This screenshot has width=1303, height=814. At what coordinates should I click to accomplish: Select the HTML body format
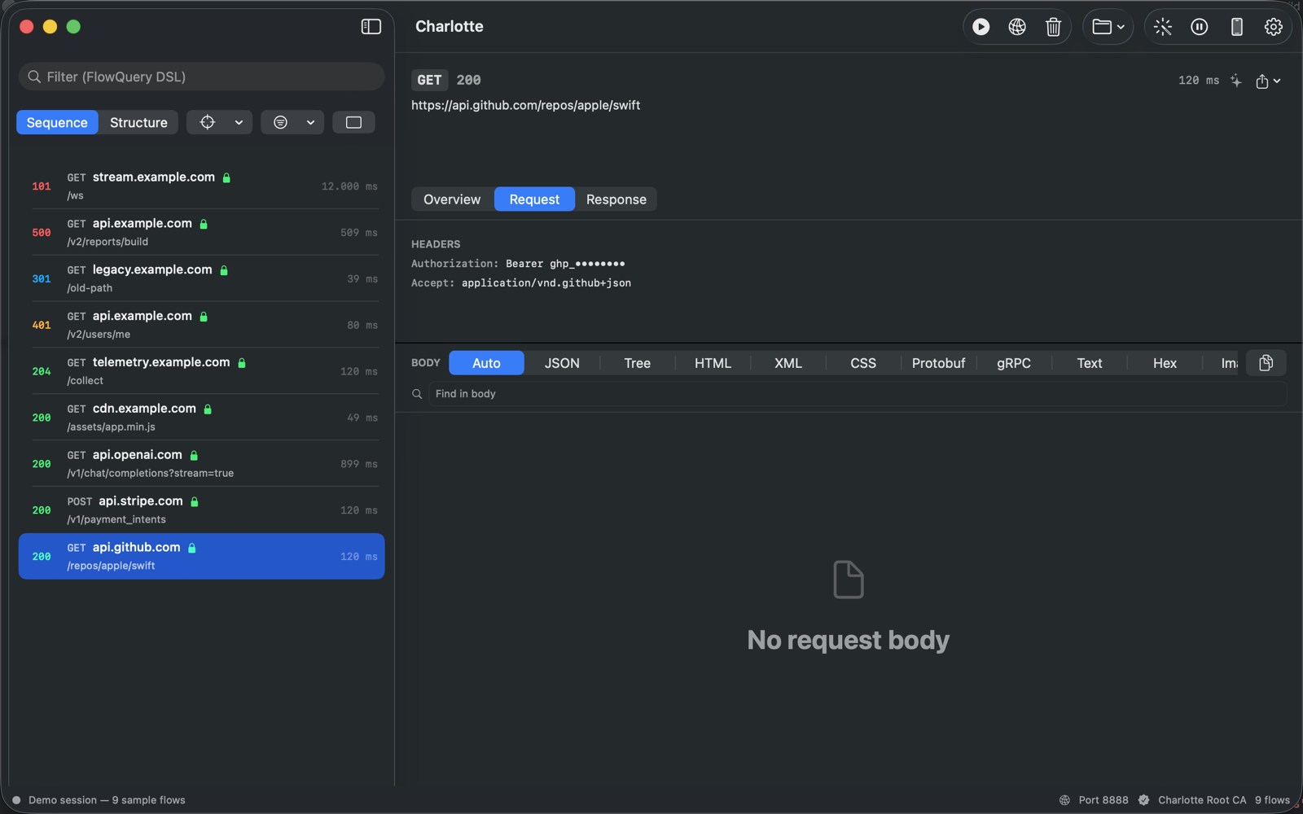click(713, 363)
